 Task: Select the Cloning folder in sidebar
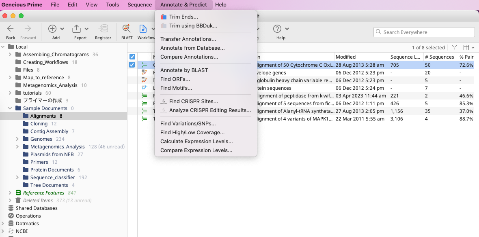point(39,124)
